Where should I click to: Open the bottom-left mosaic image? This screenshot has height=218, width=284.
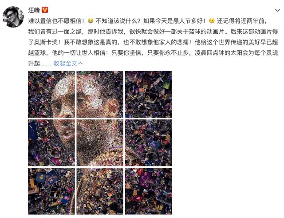(x=51, y=191)
